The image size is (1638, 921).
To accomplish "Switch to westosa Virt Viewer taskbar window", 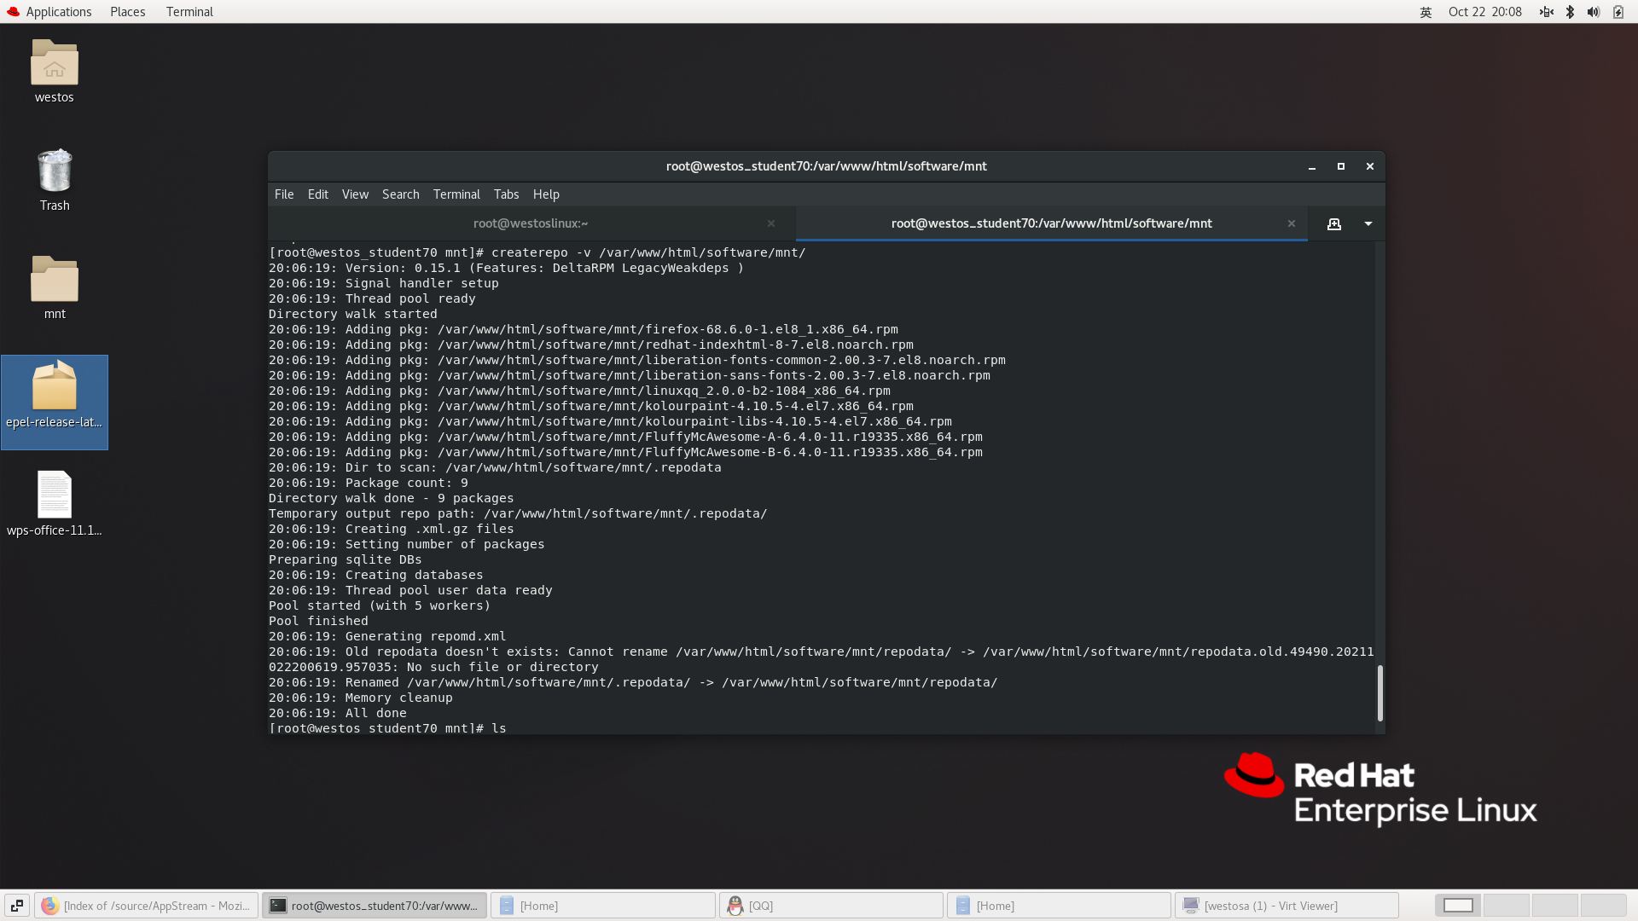I will 1286,906.
